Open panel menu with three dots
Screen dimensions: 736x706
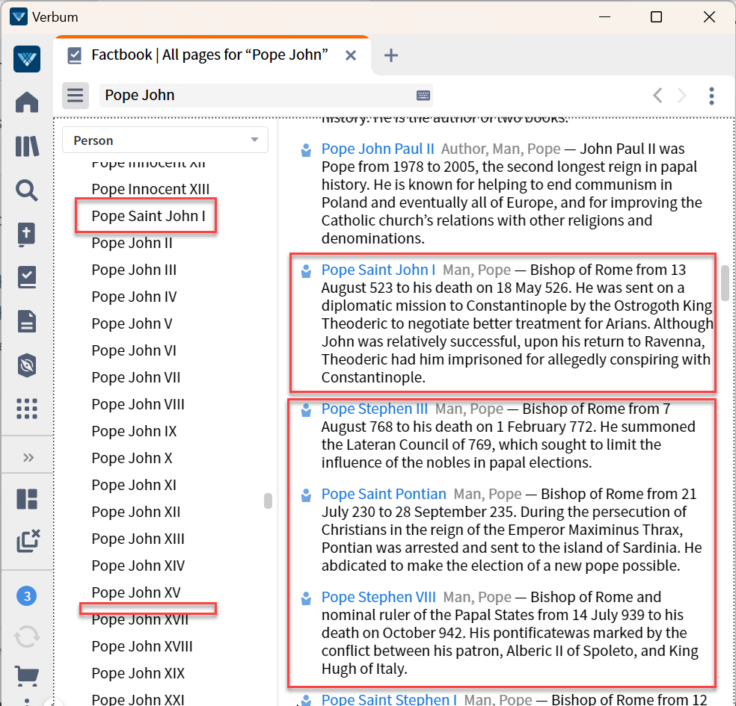[x=711, y=96]
